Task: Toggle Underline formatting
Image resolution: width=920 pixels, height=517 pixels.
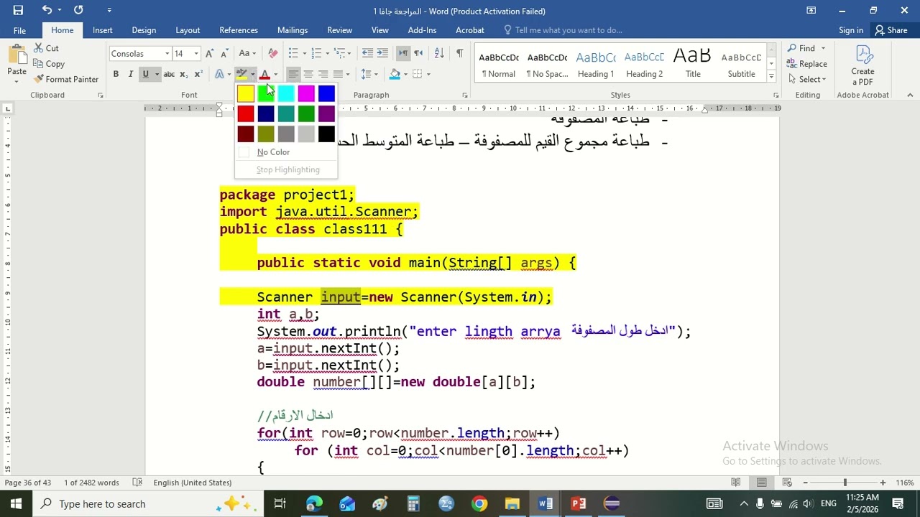Action: click(145, 74)
